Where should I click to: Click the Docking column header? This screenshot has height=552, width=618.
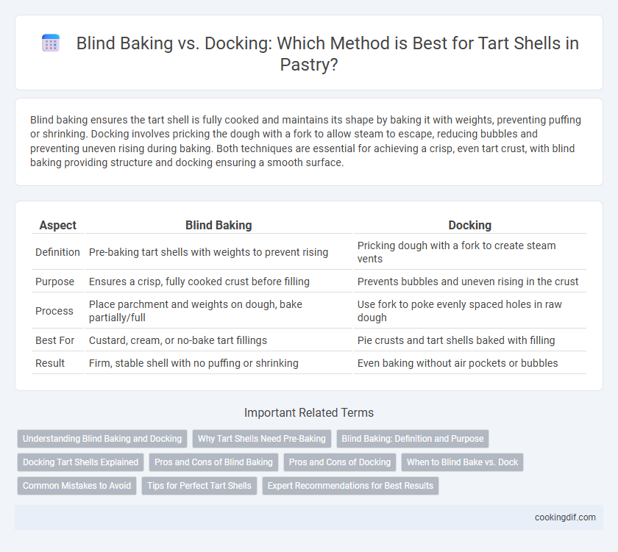470,225
